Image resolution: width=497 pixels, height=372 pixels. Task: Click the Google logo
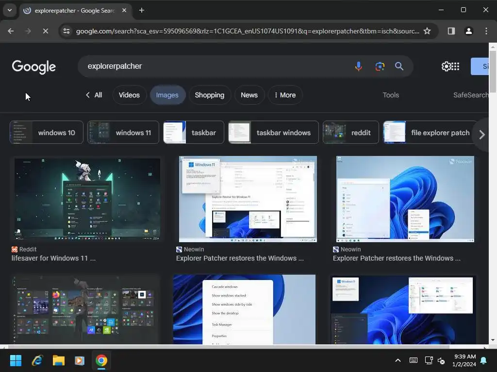click(x=34, y=67)
